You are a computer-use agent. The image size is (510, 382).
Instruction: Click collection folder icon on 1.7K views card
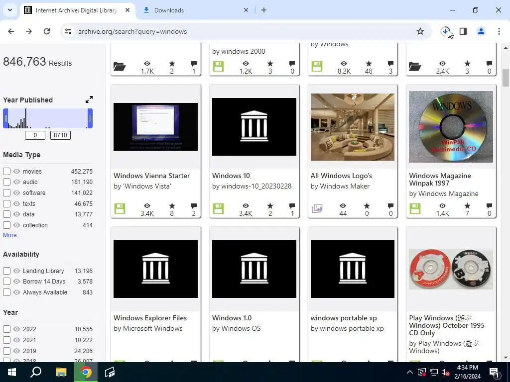pos(120,67)
